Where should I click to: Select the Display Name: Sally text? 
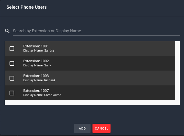37,65
